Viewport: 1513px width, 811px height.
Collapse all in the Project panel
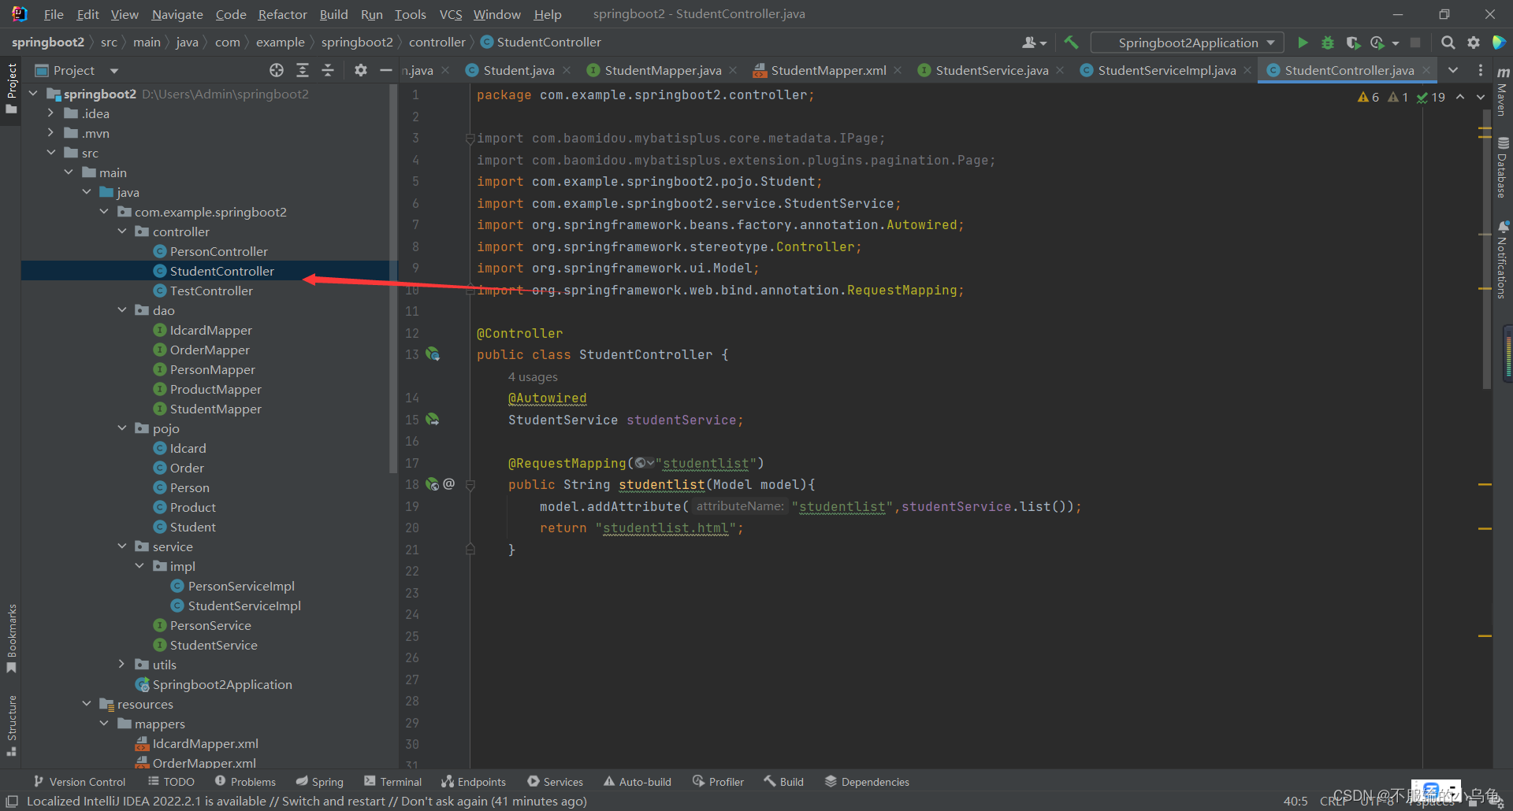click(328, 70)
